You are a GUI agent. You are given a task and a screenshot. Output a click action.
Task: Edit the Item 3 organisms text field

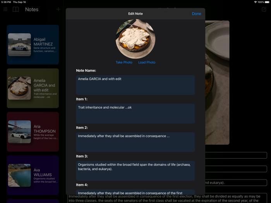[x=135, y=171]
